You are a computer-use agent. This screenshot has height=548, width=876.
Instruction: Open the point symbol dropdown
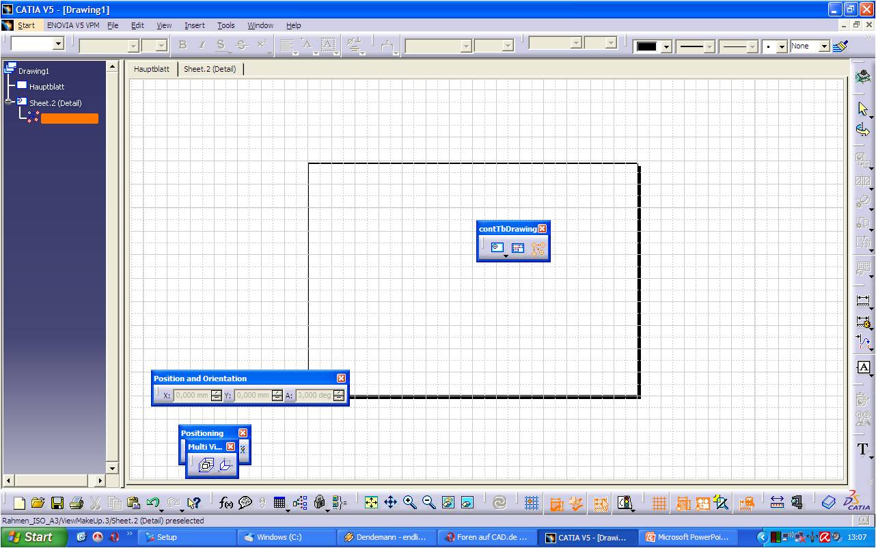coord(782,47)
